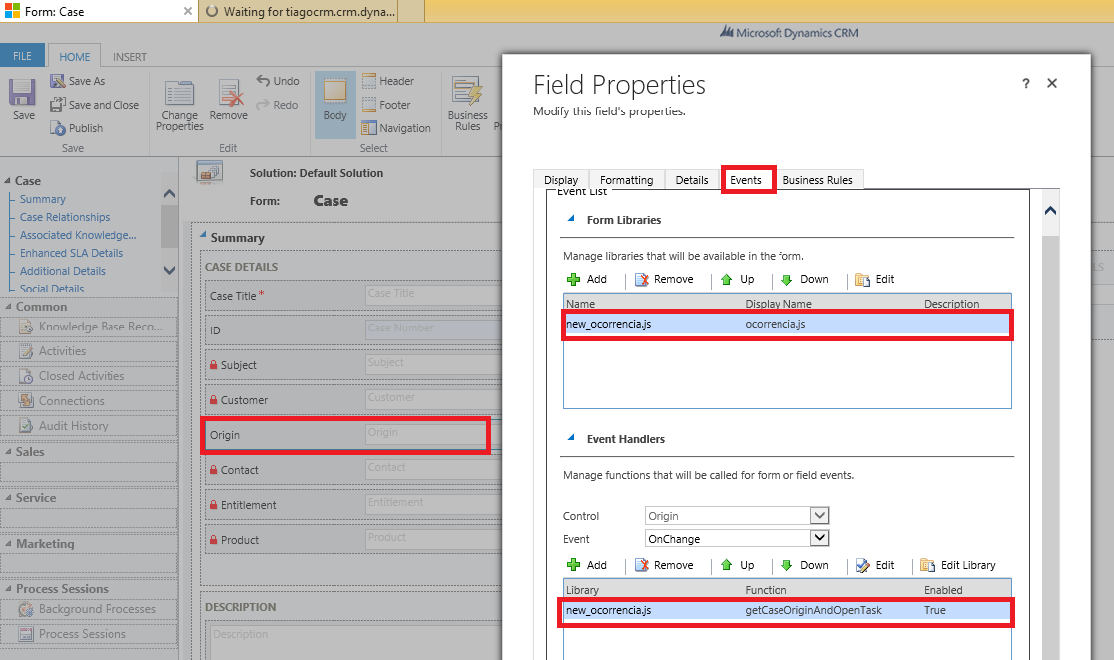Select the new_ocorrencia.js event handler row

pyautogui.click(x=786, y=610)
